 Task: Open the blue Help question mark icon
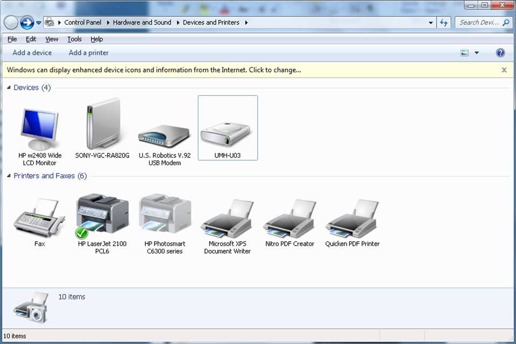[500, 53]
